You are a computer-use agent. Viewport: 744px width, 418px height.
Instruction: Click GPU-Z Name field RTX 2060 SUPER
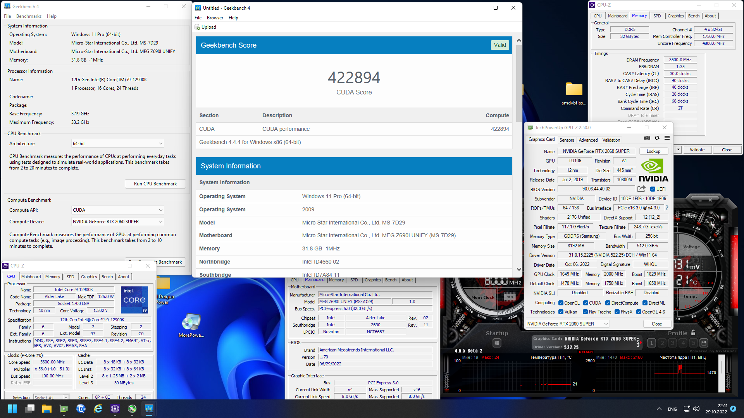tap(596, 151)
